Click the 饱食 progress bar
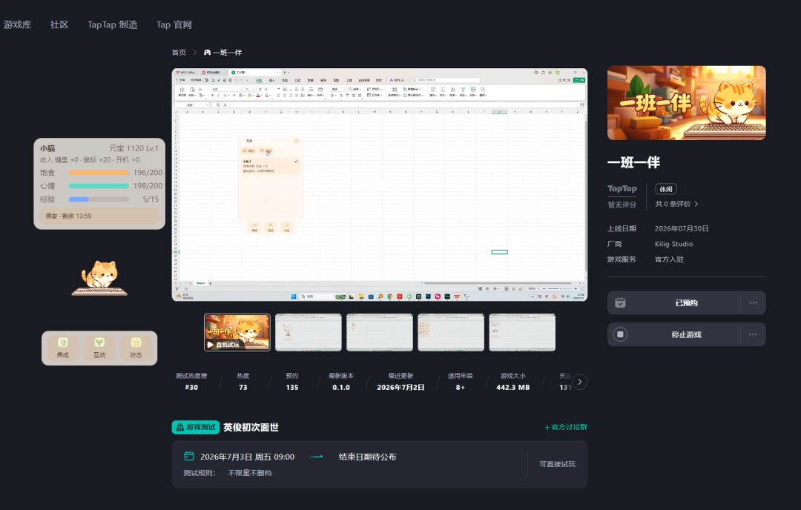801x510 pixels. (99, 173)
